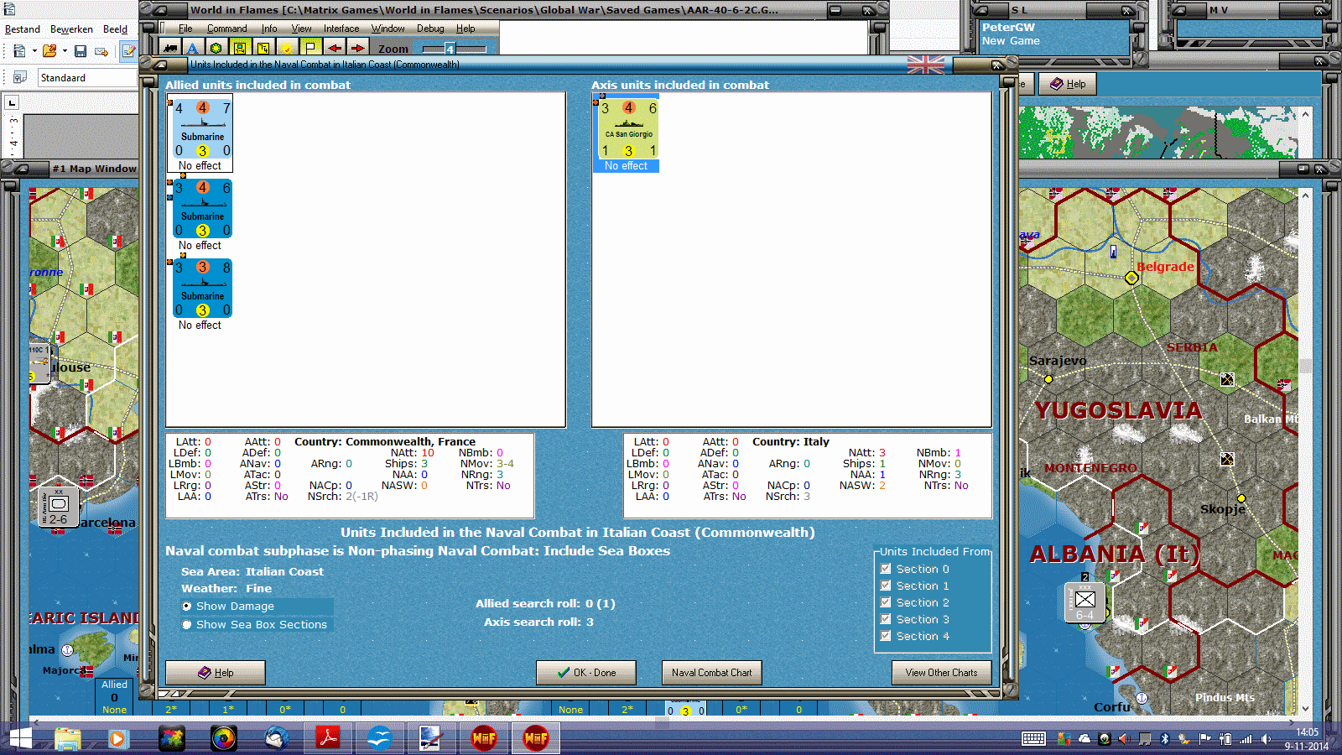Open Thunderbird from the taskbar
This screenshot has width=1342, height=755.
pyautogui.click(x=276, y=738)
